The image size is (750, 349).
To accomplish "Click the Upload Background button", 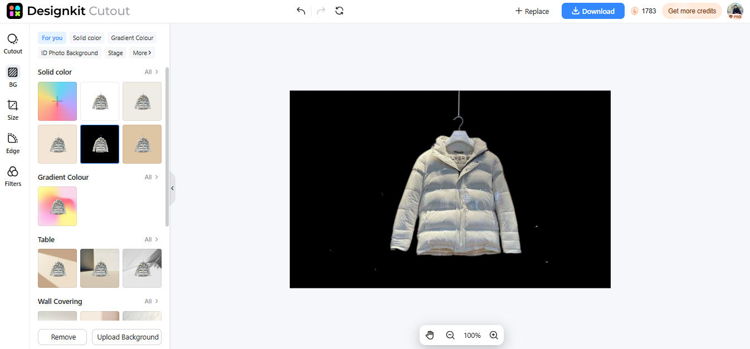I will tap(127, 337).
